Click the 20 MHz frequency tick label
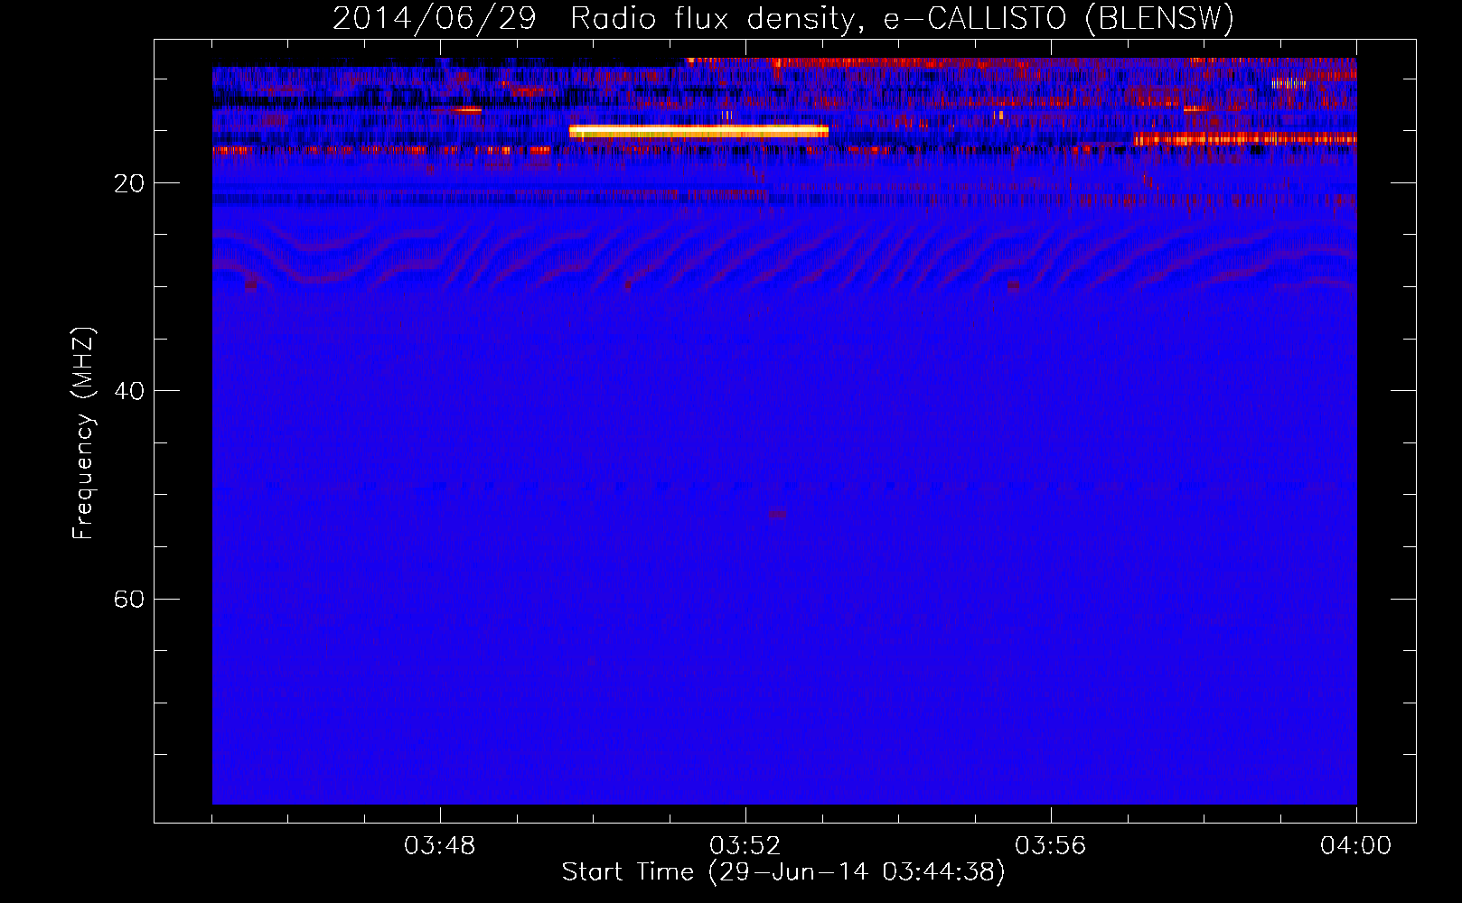The width and height of the screenshot is (1462, 903). click(x=128, y=183)
